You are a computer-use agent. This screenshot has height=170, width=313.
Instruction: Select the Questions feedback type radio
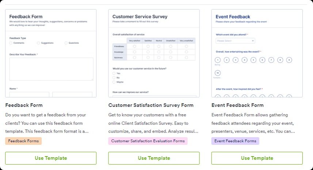[x=66, y=43]
